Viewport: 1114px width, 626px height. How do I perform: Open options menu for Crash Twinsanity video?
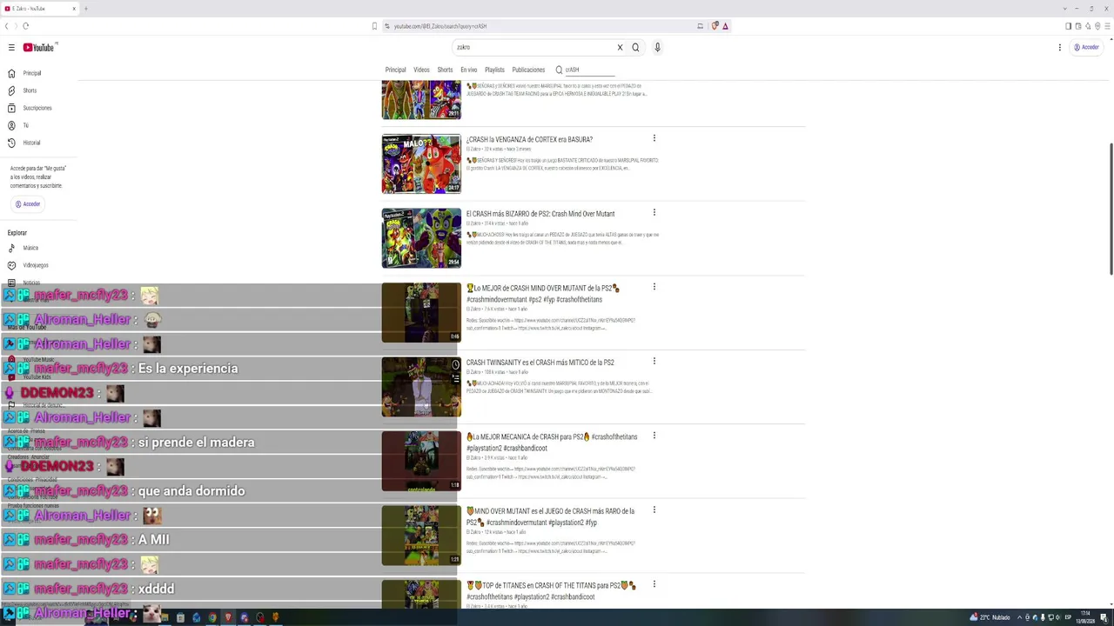[654, 361]
